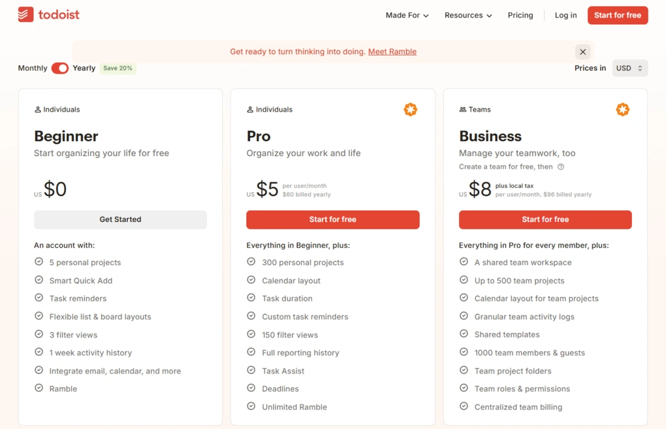Open the Resources dropdown menu
The image size is (666, 429).
click(468, 15)
